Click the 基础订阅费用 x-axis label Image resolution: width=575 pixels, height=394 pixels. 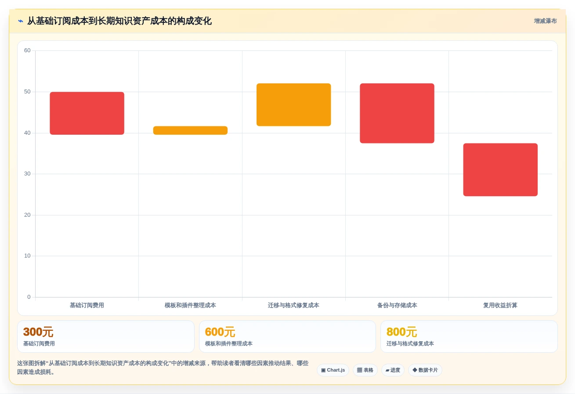tap(87, 305)
